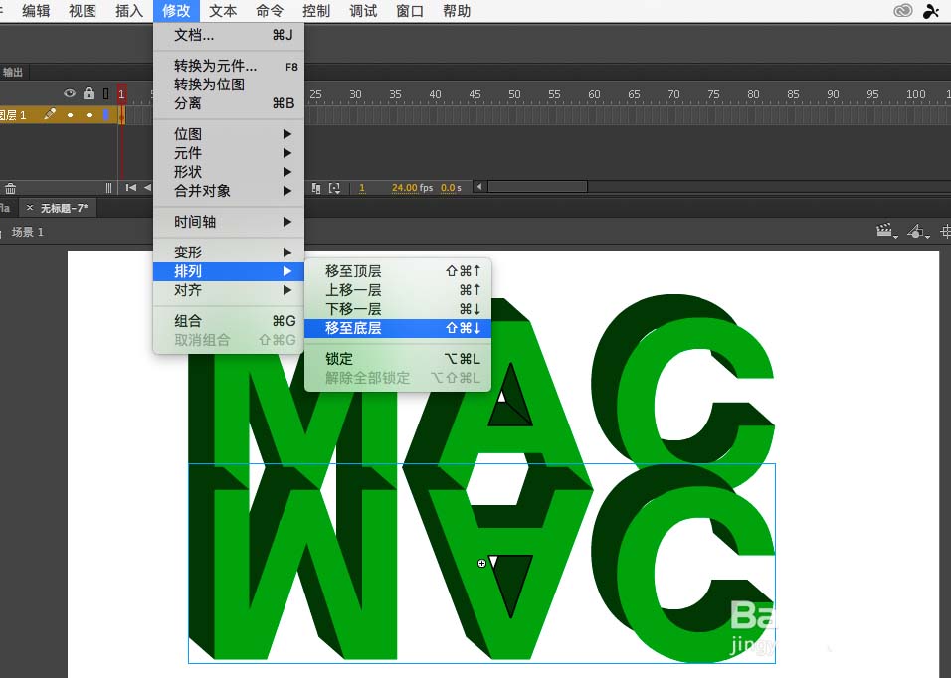
Task: Click frame 100 on the timeline ruler
Action: coord(916,94)
